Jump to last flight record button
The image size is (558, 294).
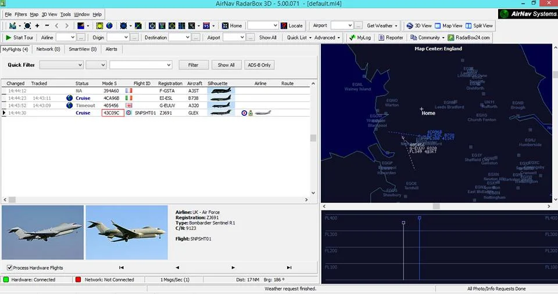coord(289,267)
